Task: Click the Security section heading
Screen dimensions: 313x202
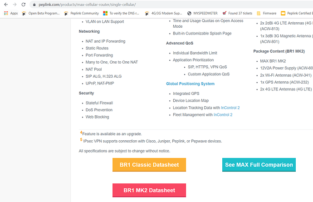Action: click(x=86, y=93)
